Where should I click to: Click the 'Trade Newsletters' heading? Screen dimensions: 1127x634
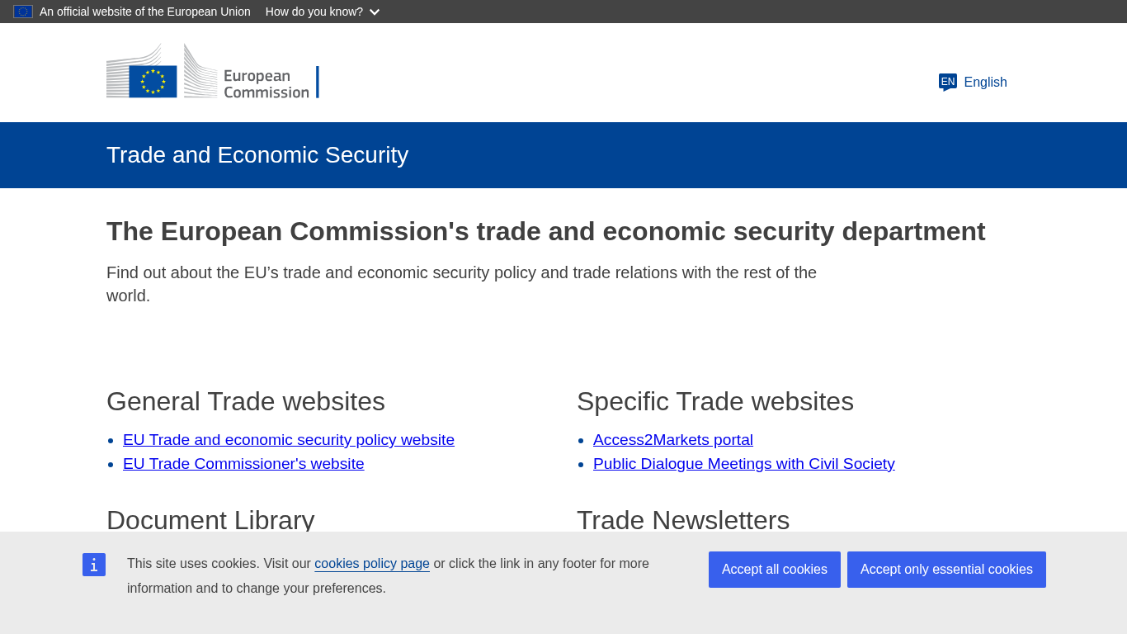(683, 520)
